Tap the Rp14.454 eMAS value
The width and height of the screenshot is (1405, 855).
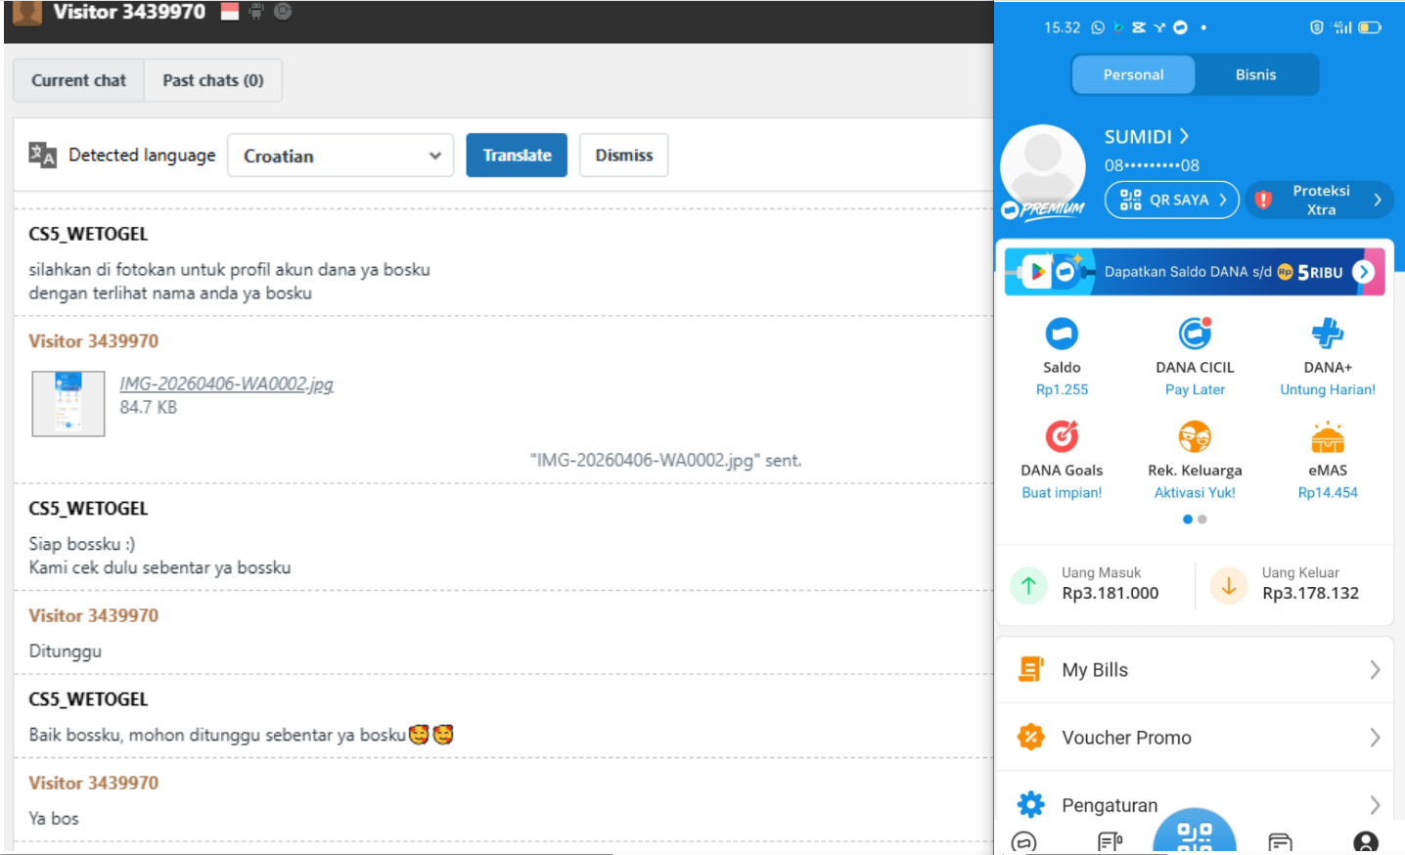coord(1328,492)
